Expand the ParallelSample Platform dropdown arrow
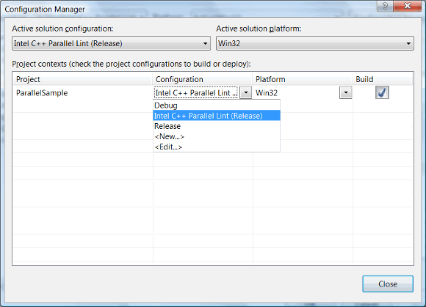The image size is (426, 307). (x=346, y=92)
